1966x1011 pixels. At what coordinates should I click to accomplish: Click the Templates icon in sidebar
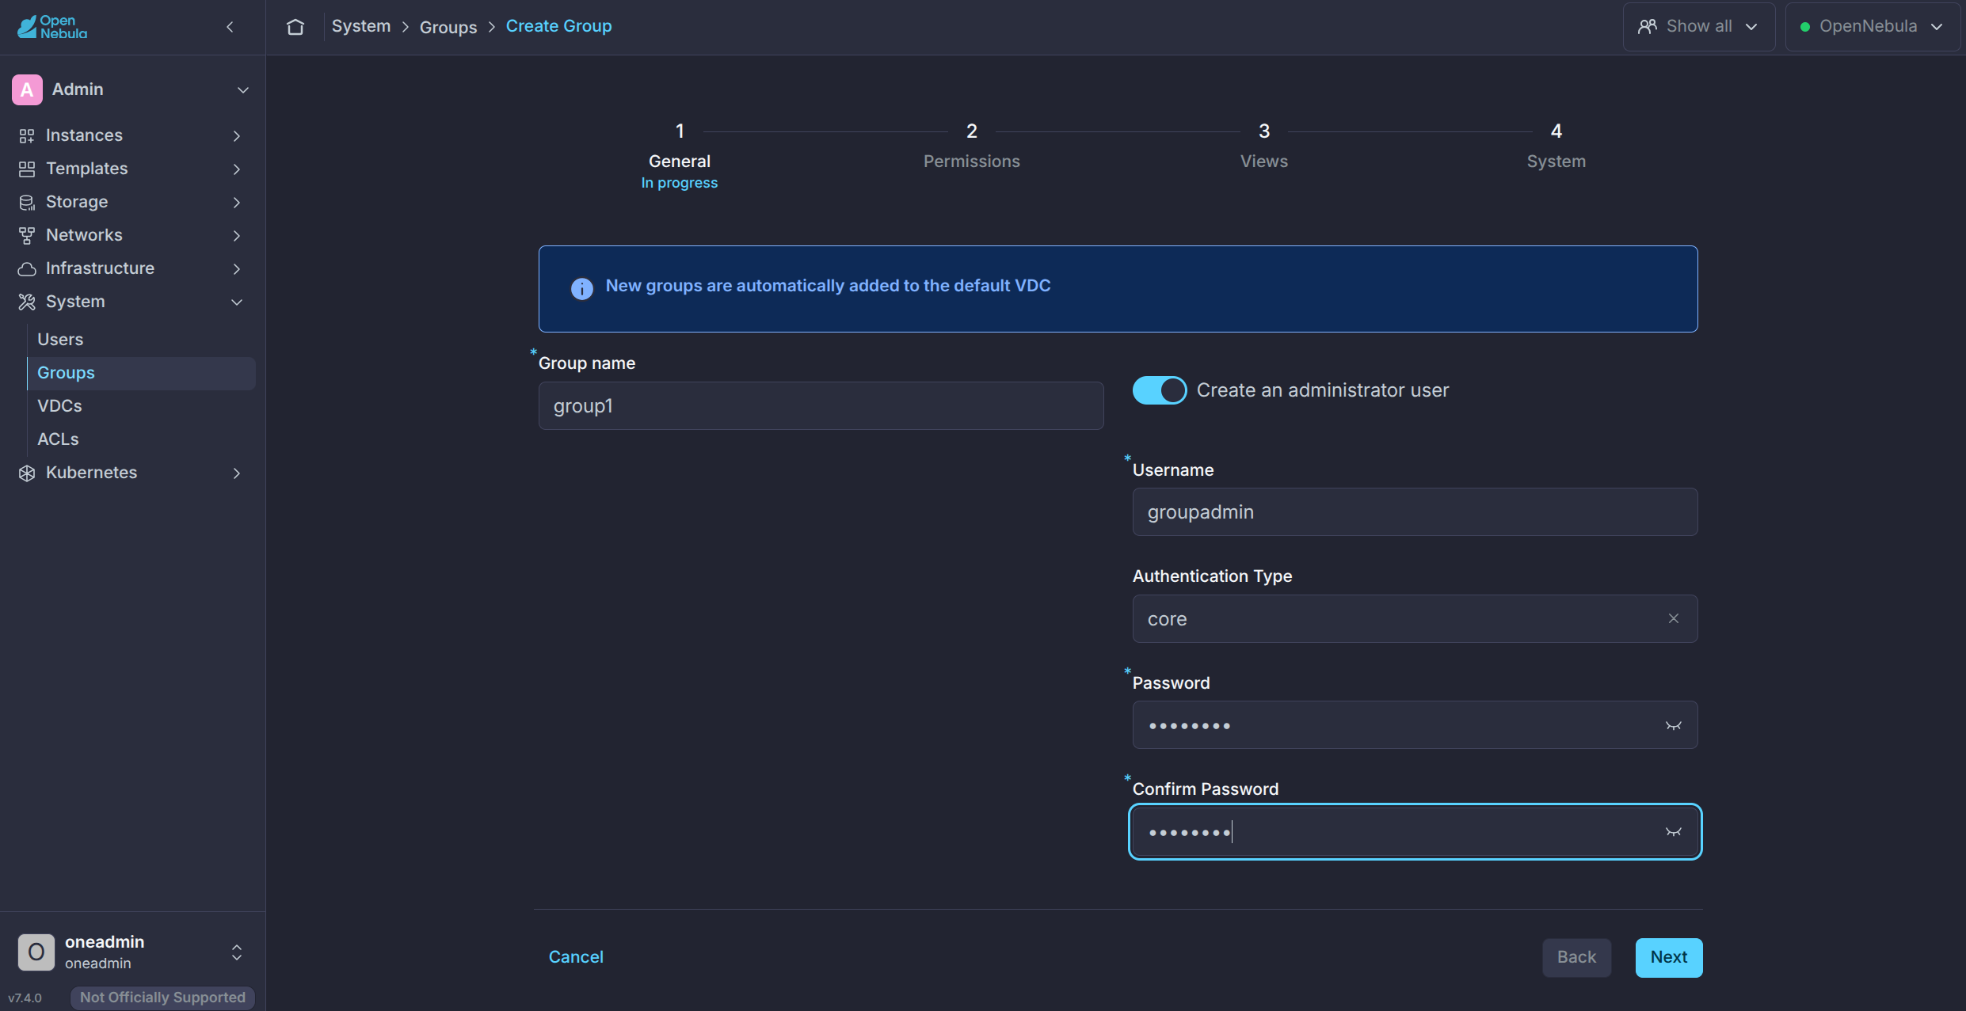tap(27, 169)
